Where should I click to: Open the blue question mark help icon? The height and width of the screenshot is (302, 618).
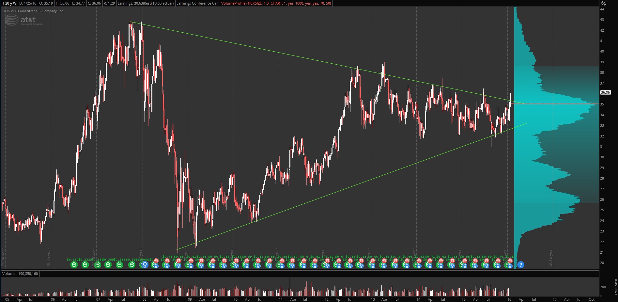pos(520,265)
